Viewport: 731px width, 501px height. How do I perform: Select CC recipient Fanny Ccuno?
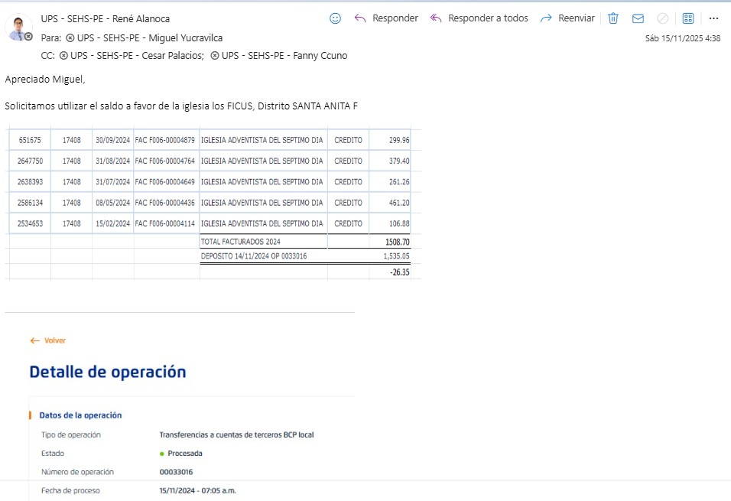pos(283,56)
